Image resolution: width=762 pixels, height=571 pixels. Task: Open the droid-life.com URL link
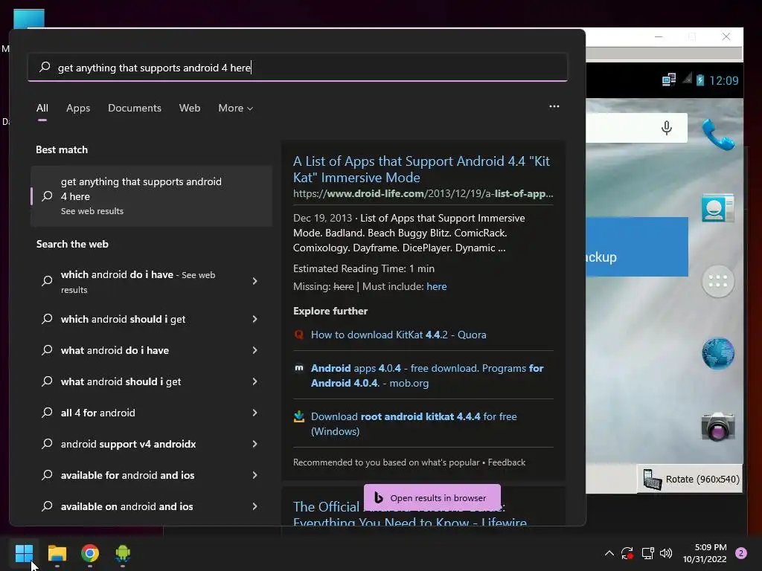tap(423, 193)
